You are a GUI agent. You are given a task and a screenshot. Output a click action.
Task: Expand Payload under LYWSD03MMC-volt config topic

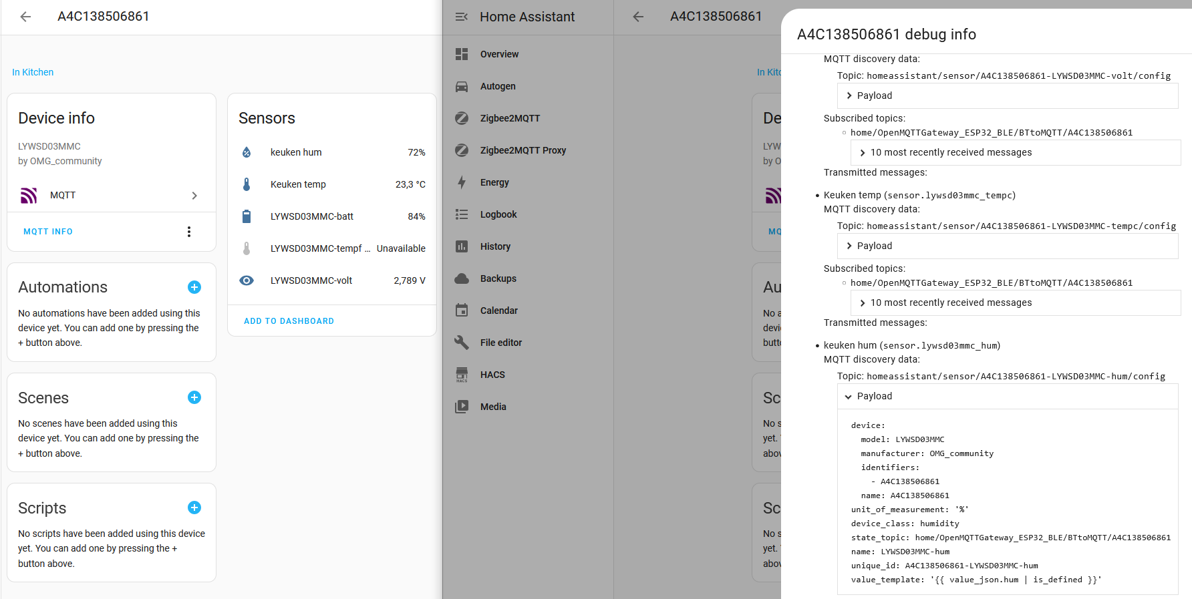pyautogui.click(x=1008, y=95)
